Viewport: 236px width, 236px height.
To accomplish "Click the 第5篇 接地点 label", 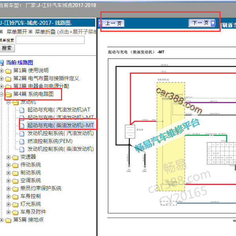I will 28,220.
